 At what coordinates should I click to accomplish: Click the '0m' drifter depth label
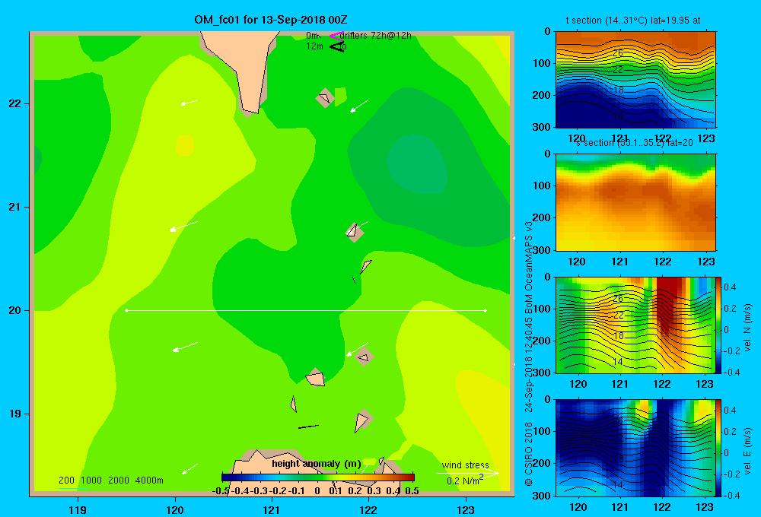click(313, 36)
